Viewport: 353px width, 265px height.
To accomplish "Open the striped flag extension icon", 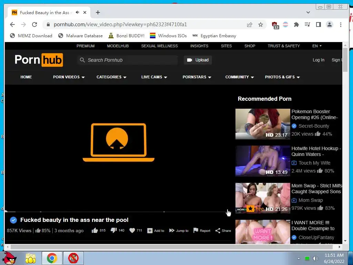I will [x=285, y=24].
